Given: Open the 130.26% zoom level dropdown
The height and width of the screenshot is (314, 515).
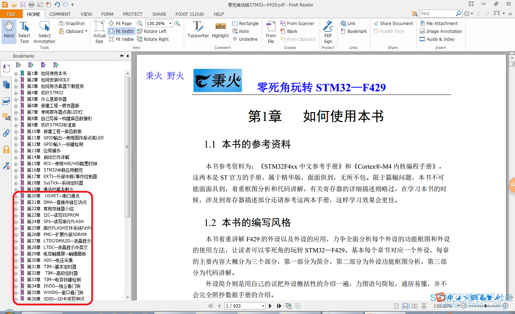Looking at the screenshot, I should (170, 23).
